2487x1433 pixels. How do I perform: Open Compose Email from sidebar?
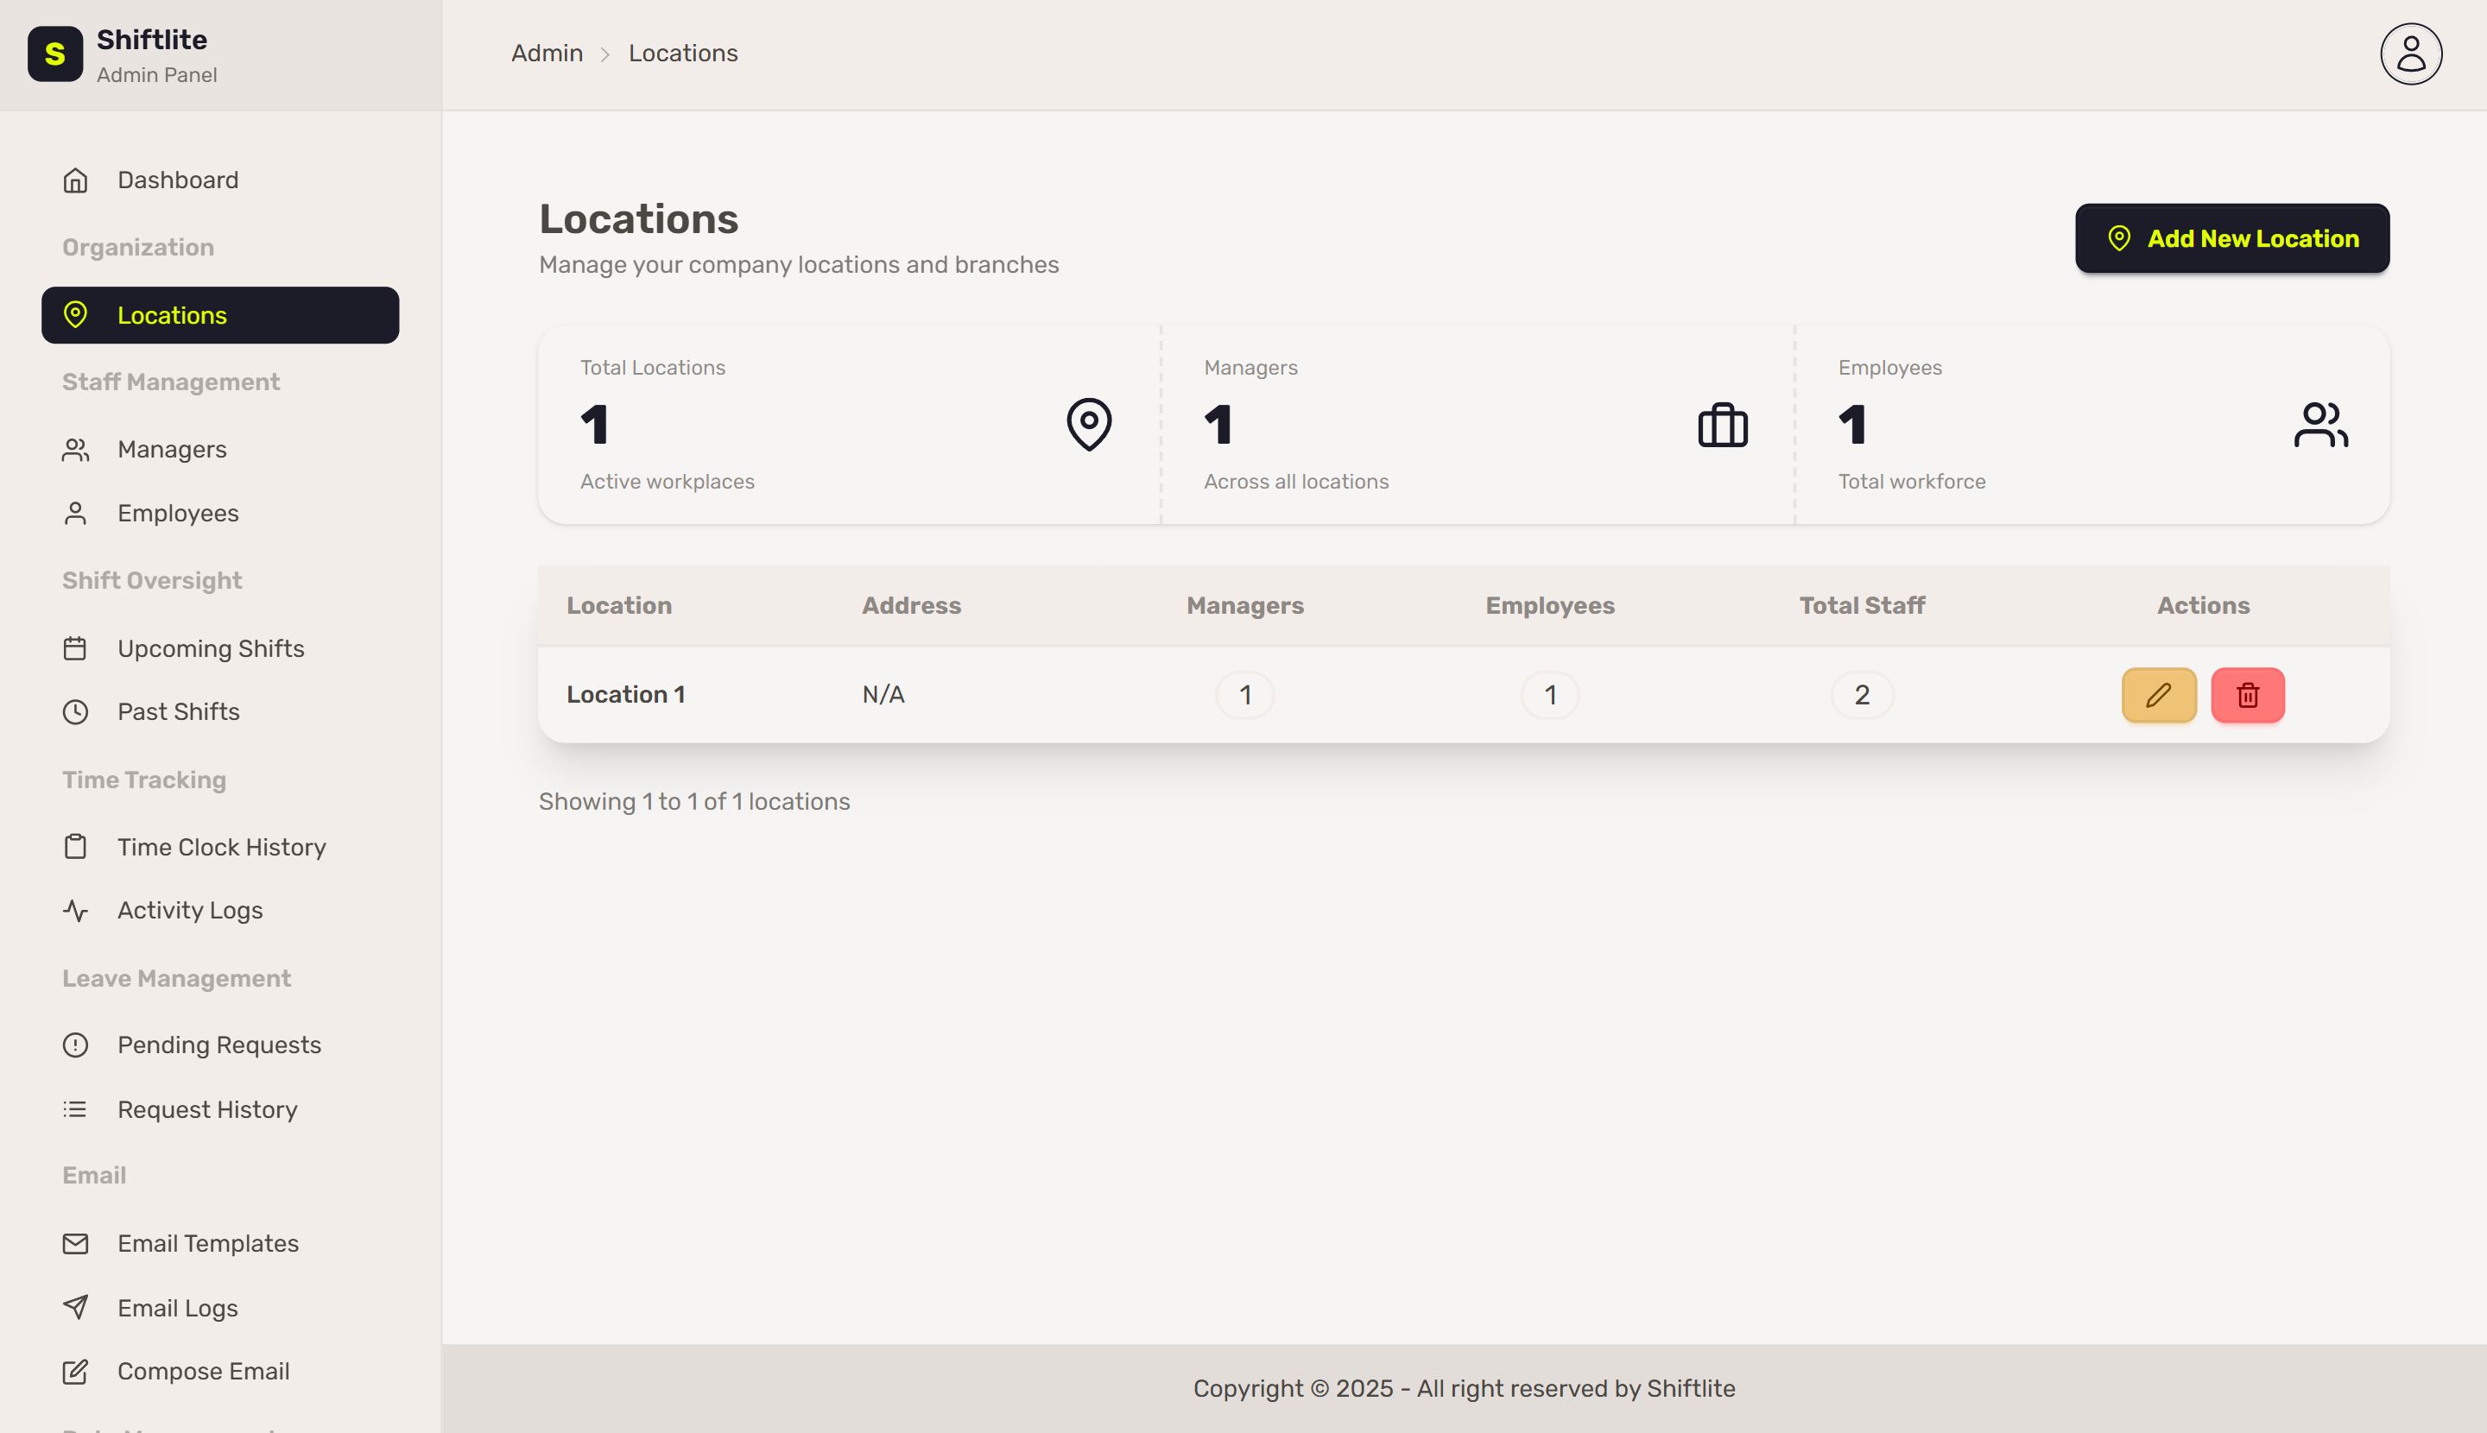point(203,1371)
